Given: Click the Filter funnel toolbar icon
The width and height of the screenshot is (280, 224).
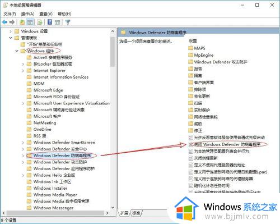Looking at the screenshot, I should (68, 22).
